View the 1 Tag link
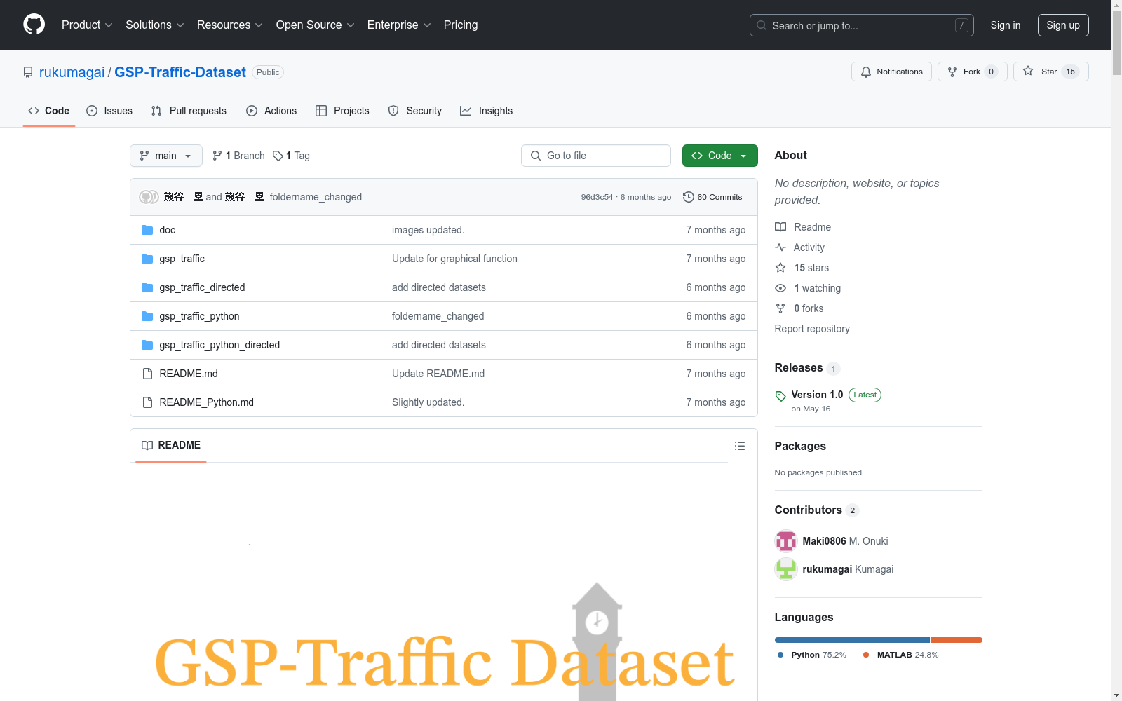Viewport: 1122px width, 701px height. (x=291, y=156)
